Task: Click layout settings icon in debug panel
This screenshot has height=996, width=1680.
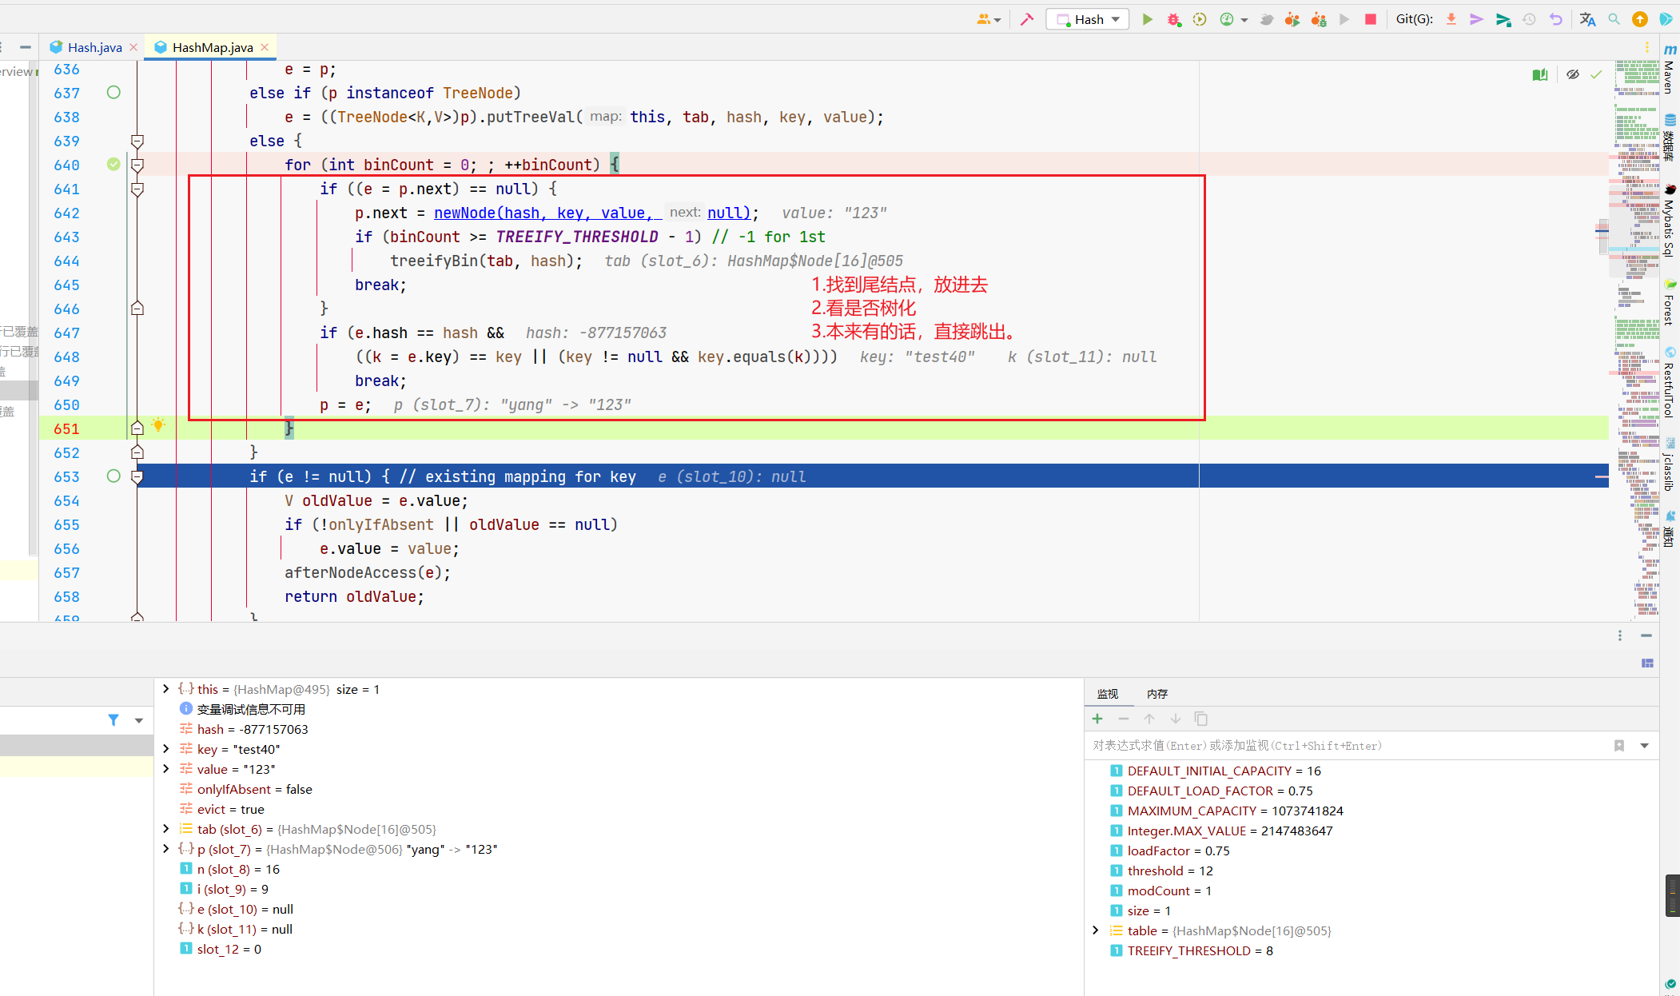Action: pyautogui.click(x=1647, y=663)
